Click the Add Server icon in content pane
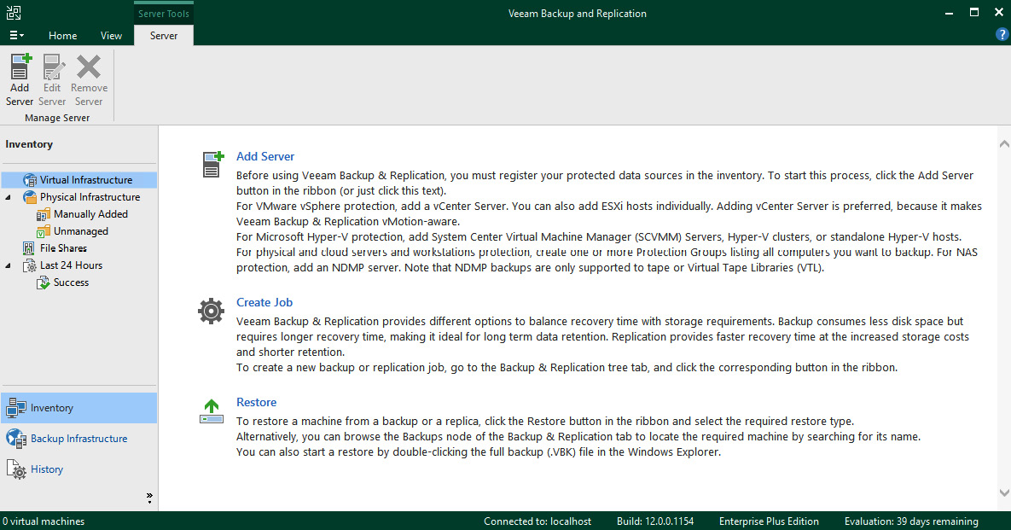 click(212, 164)
